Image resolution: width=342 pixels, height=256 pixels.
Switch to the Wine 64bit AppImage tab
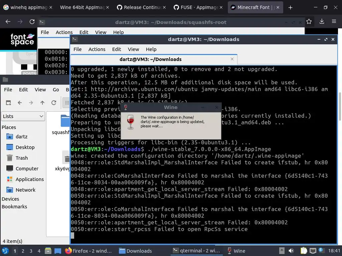[84, 7]
